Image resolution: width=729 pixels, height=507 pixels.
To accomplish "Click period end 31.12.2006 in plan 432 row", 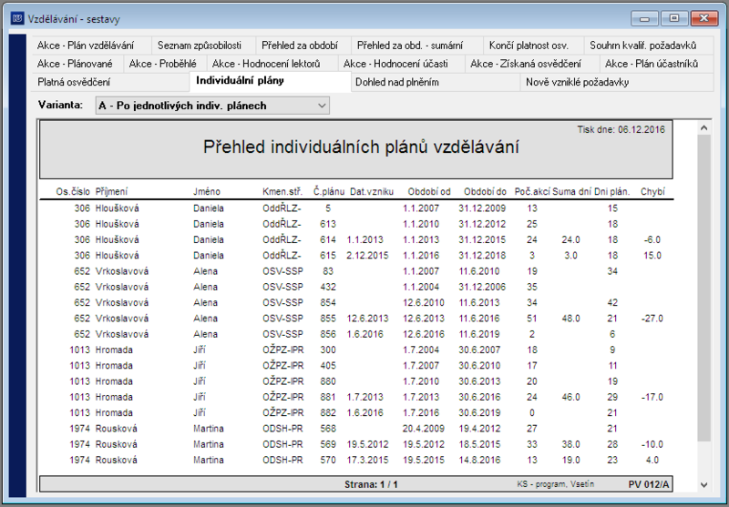I will [482, 287].
